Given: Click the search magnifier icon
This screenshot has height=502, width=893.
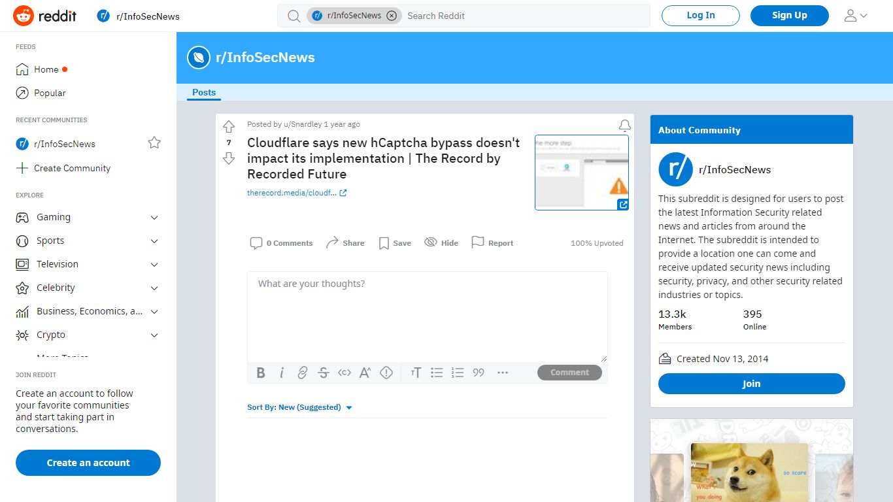Looking at the screenshot, I should tap(294, 16).
